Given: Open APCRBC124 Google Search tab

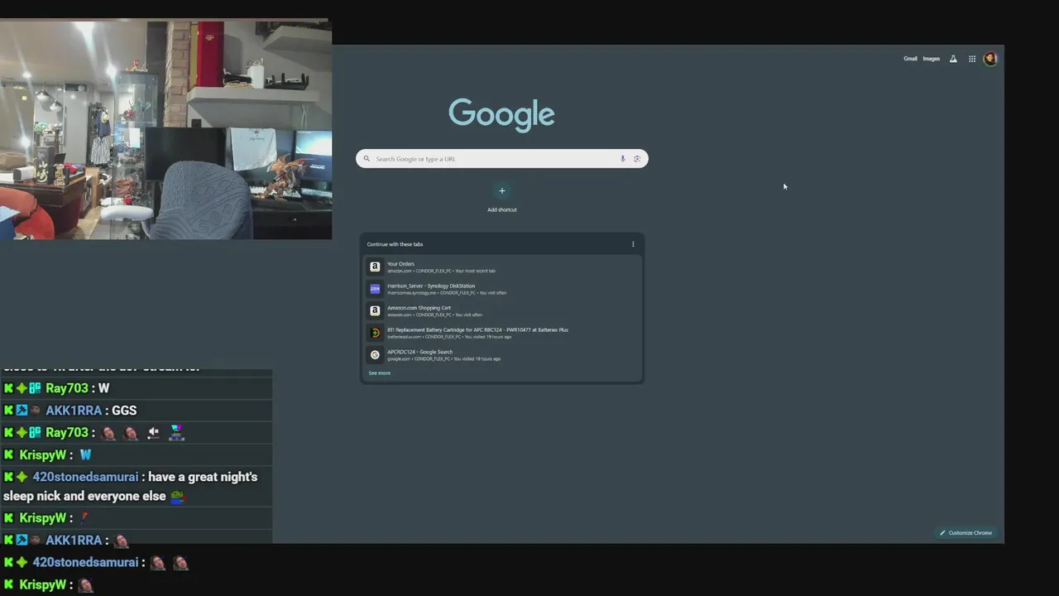Looking at the screenshot, I should tap(502, 354).
